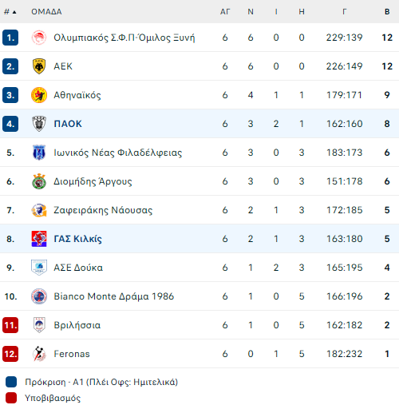
Task: Click the red Υποβιβασμός legend swatch
Action: click(x=11, y=398)
